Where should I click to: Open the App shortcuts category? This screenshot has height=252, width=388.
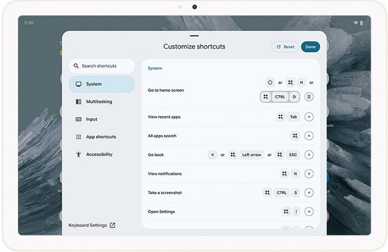[x=102, y=137]
